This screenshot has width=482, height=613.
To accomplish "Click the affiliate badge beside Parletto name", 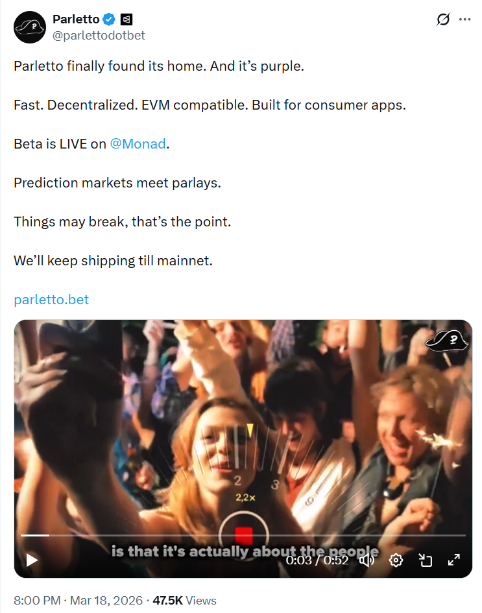I will (x=127, y=19).
